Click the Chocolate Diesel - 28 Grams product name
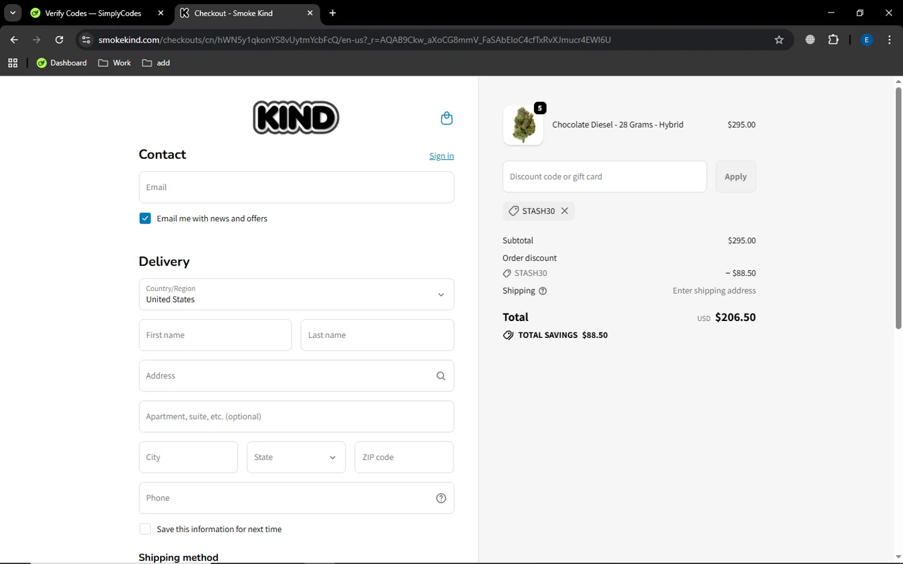Image resolution: width=903 pixels, height=564 pixels. click(x=618, y=124)
